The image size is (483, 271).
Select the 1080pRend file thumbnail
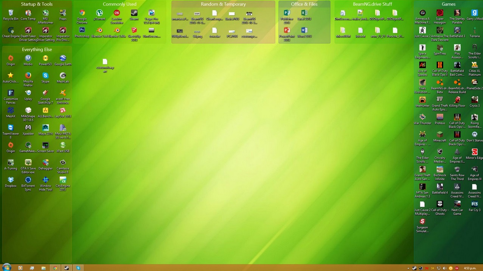180,33
